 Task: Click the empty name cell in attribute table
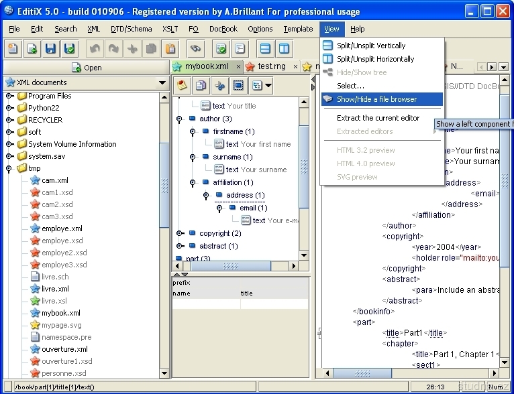coord(206,304)
